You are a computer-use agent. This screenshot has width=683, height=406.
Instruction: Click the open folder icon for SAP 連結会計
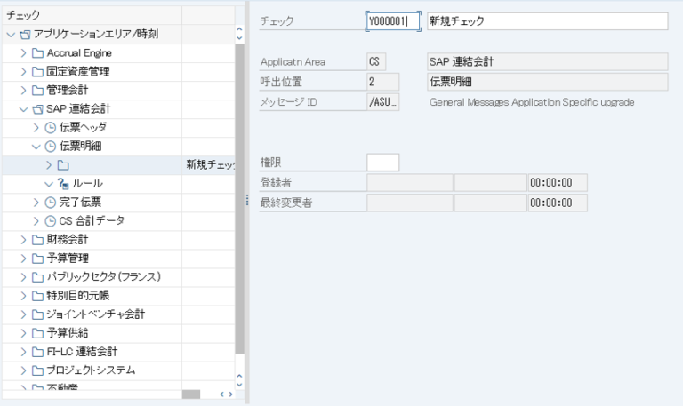coord(37,109)
